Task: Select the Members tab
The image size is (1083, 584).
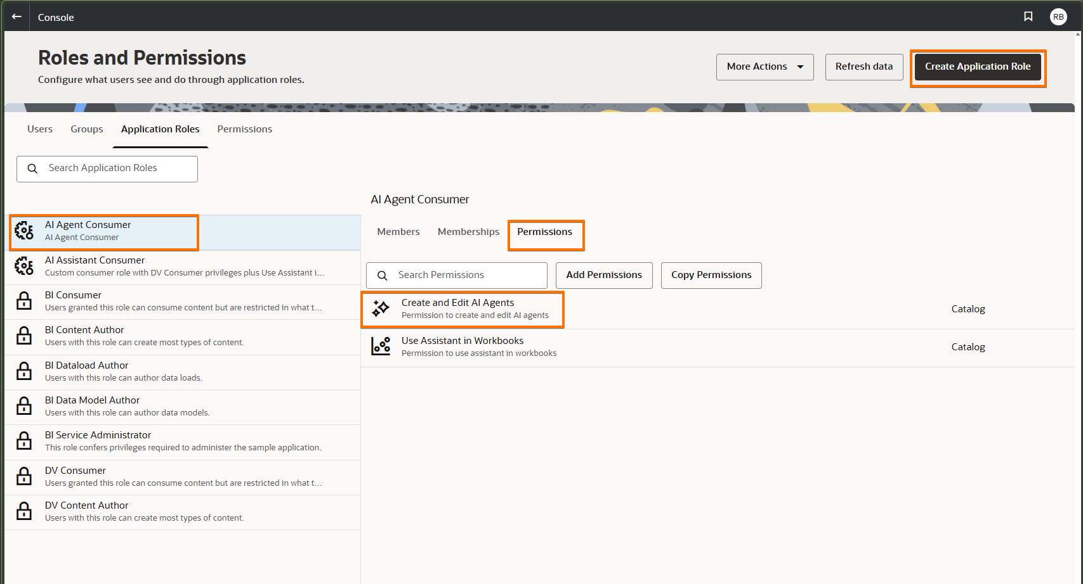Action: tap(398, 231)
